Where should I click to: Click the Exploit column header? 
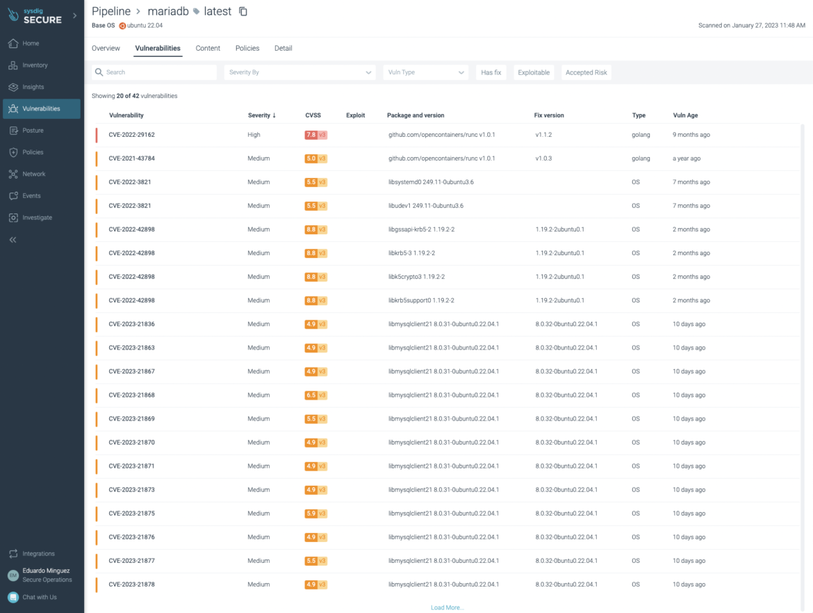point(356,115)
